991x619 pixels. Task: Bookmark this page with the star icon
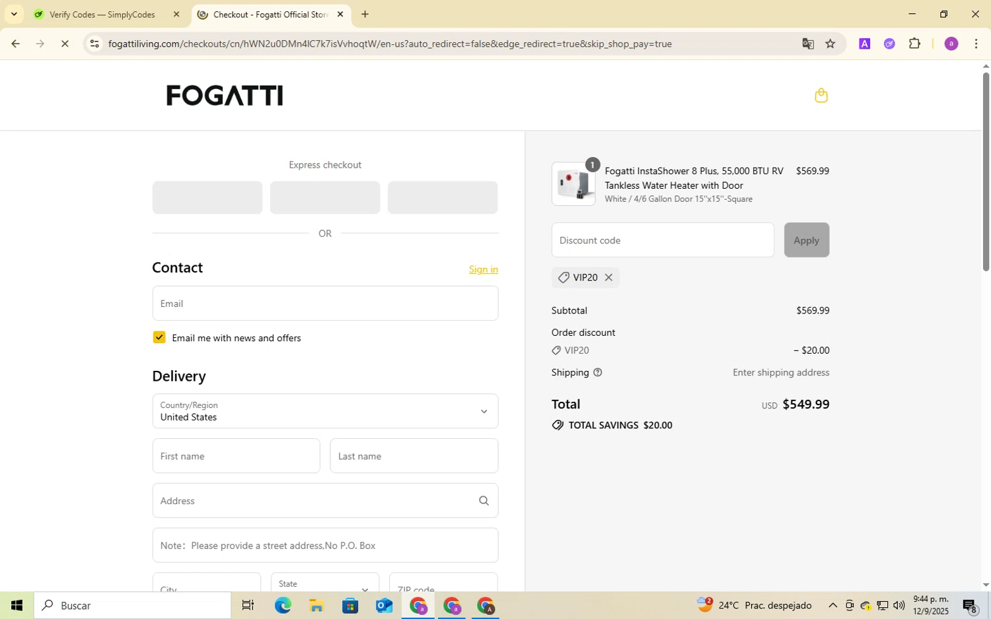830,44
